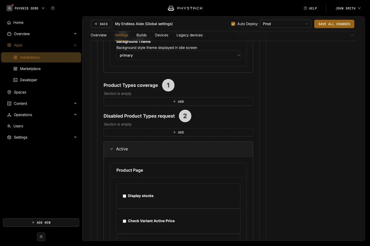Click the Spaces location pin icon
This screenshot has width=370, height=246.
[x=9, y=92]
